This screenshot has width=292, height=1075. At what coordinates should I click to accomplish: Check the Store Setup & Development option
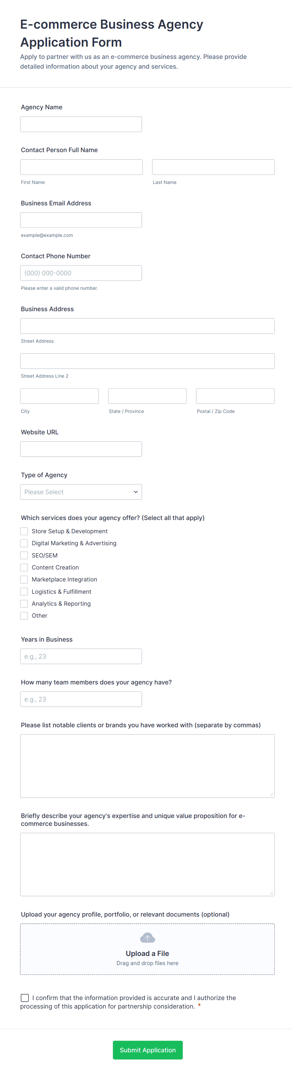click(24, 531)
